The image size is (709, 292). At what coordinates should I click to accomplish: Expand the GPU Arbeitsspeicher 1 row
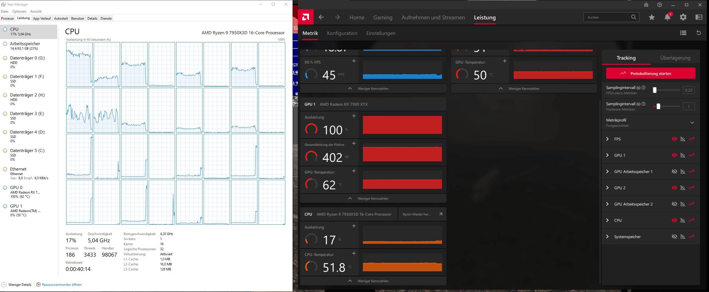(x=607, y=171)
